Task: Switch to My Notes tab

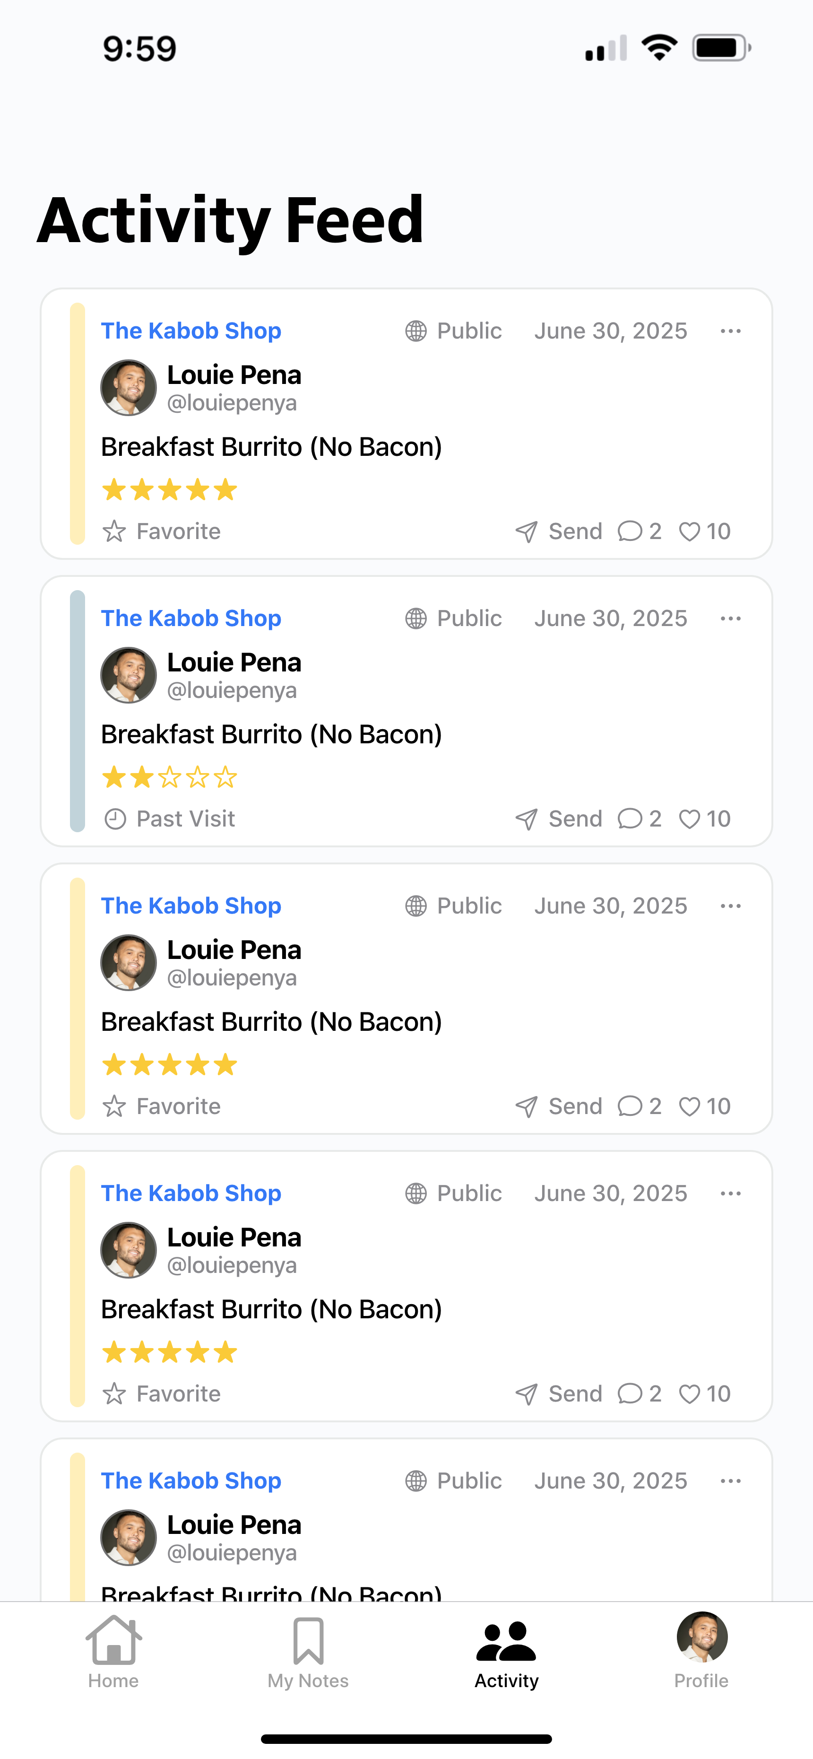Action: tap(308, 1651)
